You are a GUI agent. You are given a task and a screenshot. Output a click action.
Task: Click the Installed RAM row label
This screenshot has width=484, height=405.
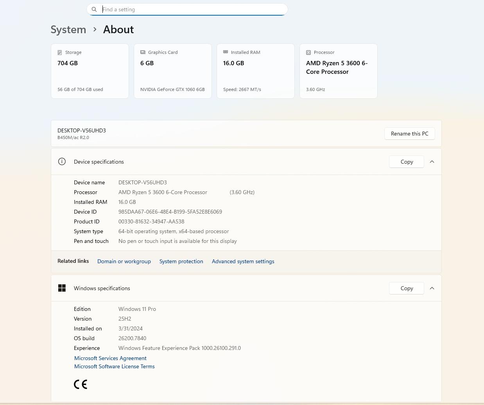(90, 202)
